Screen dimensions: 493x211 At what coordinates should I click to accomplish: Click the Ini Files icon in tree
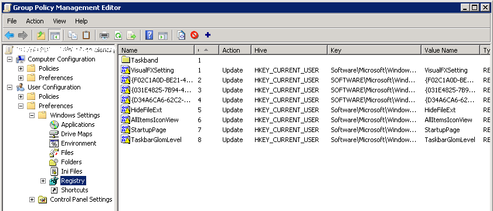coord(54,171)
